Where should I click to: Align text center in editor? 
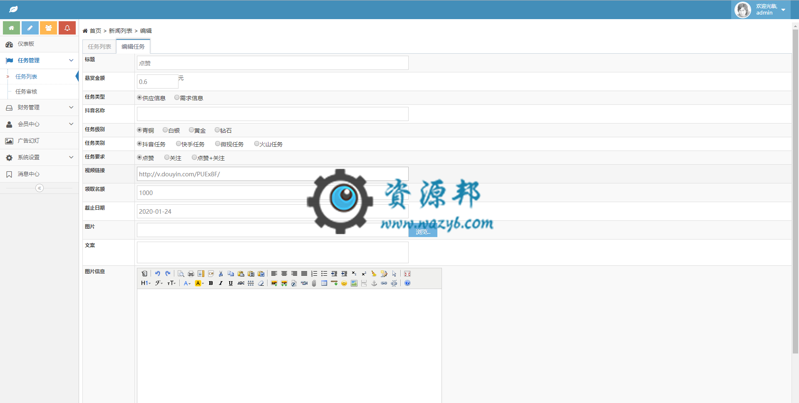(x=284, y=274)
